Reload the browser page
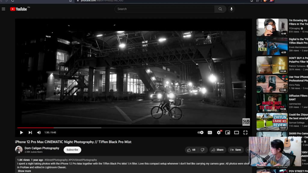The width and height of the screenshot is (308, 173). click(x=13, y=1)
